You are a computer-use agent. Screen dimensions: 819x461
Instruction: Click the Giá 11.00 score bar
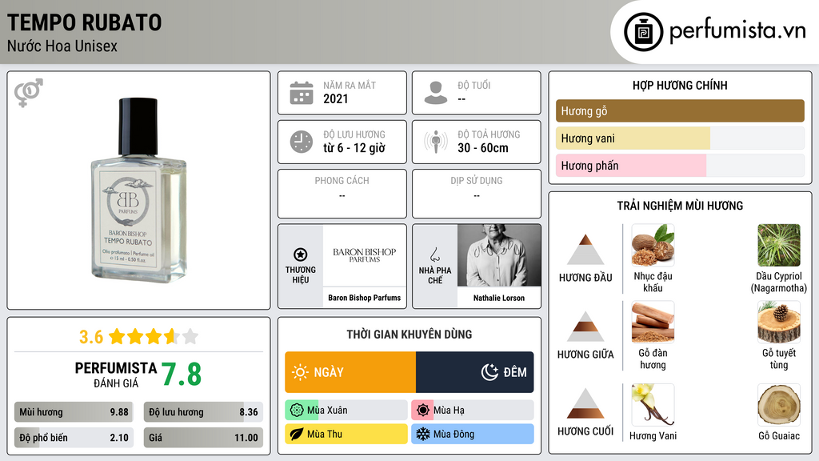[203, 438]
